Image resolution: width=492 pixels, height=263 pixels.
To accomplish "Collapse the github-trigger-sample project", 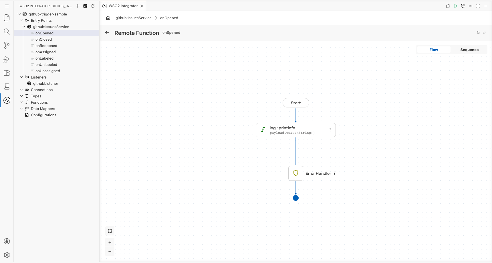I will click(x=19, y=14).
